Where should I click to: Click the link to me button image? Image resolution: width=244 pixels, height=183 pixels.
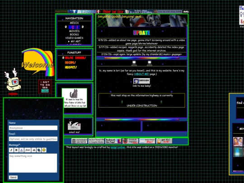(x=141, y=81)
